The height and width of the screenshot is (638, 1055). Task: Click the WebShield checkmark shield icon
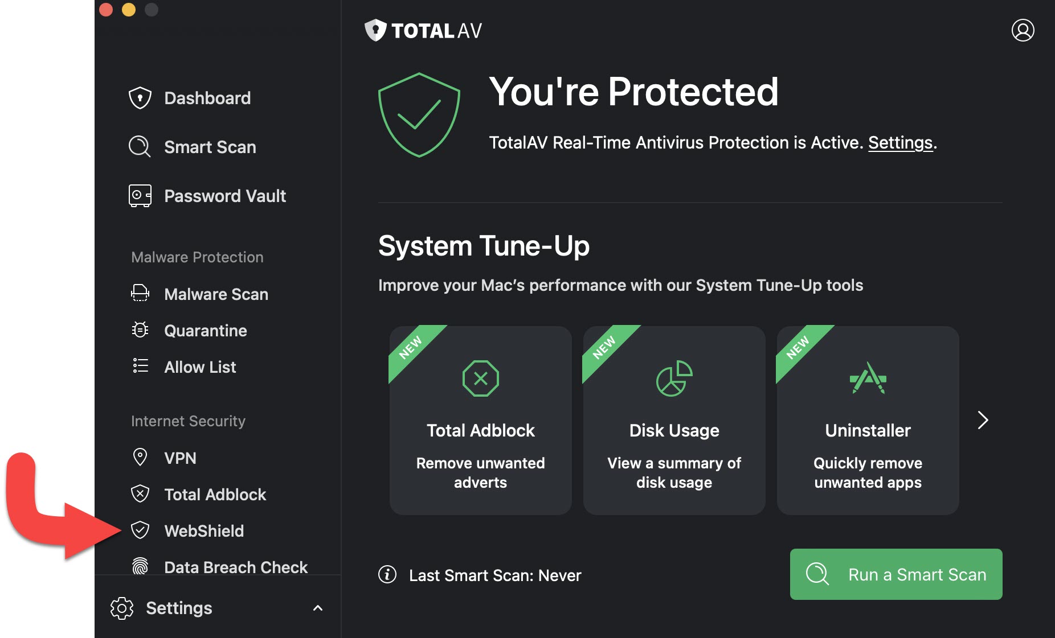click(x=140, y=530)
